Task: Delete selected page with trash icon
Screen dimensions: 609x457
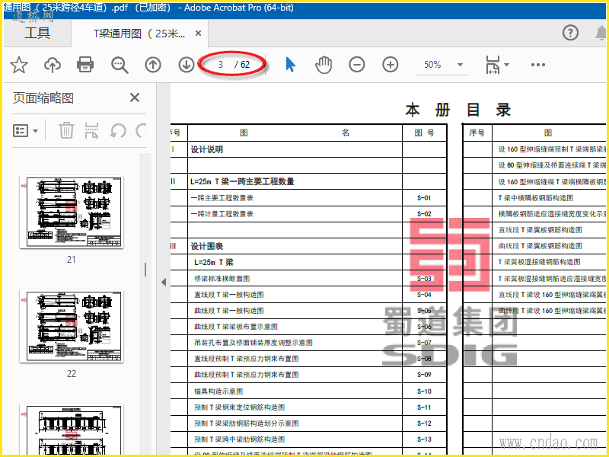Action: pyautogui.click(x=66, y=130)
